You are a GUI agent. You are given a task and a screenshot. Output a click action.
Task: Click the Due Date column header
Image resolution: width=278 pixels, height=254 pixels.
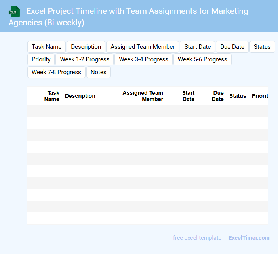218,96
